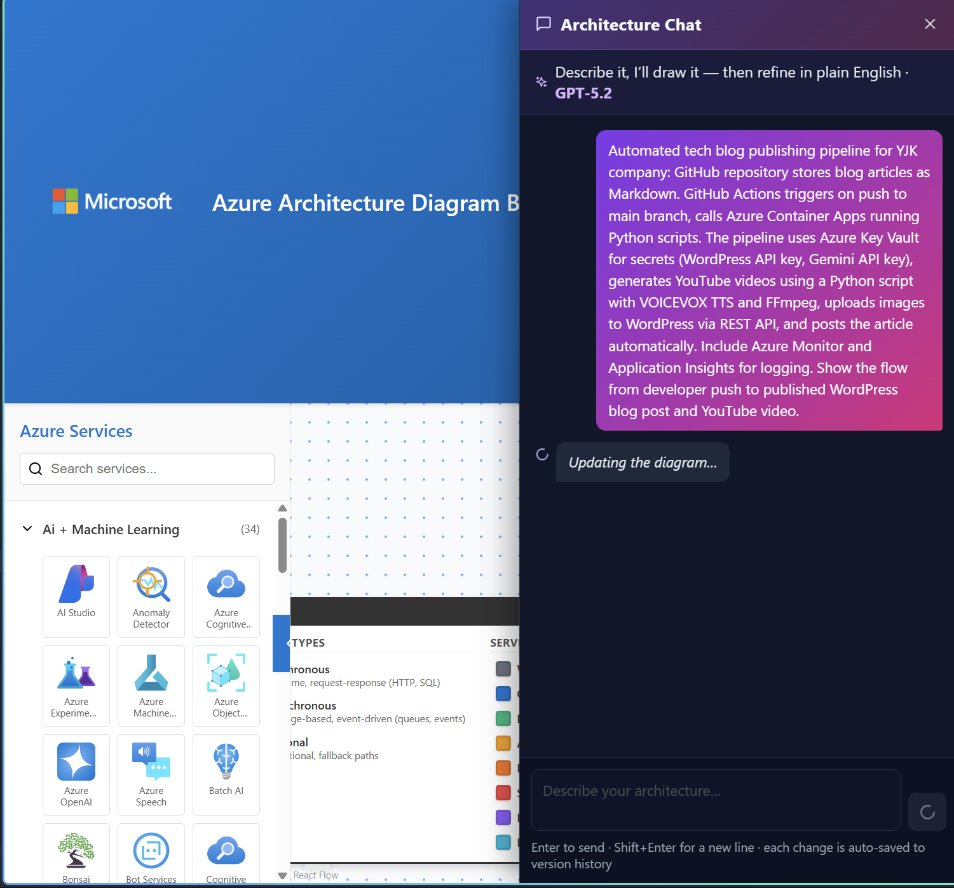Select the Bot Services icon
This screenshot has width=954, height=888.
(151, 854)
